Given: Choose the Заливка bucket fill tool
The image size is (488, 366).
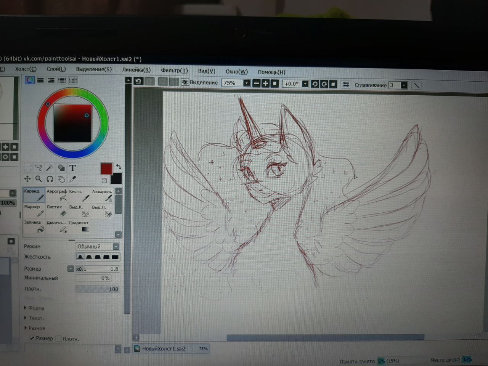Looking at the screenshot, I should (34, 226).
